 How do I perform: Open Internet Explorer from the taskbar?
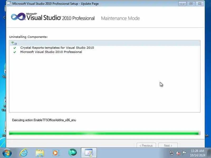23,153
